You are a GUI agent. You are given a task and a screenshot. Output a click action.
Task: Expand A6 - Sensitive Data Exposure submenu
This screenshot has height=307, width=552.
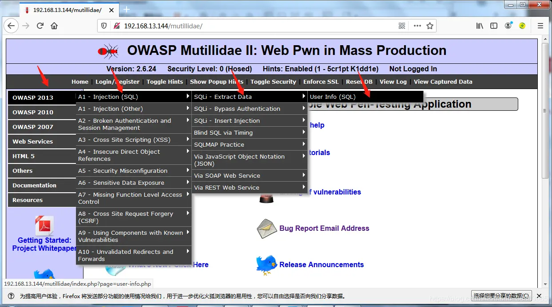[134, 183]
